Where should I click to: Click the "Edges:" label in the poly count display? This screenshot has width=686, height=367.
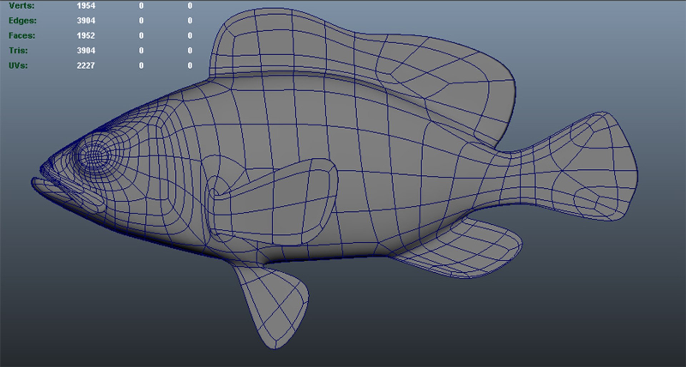pos(23,21)
